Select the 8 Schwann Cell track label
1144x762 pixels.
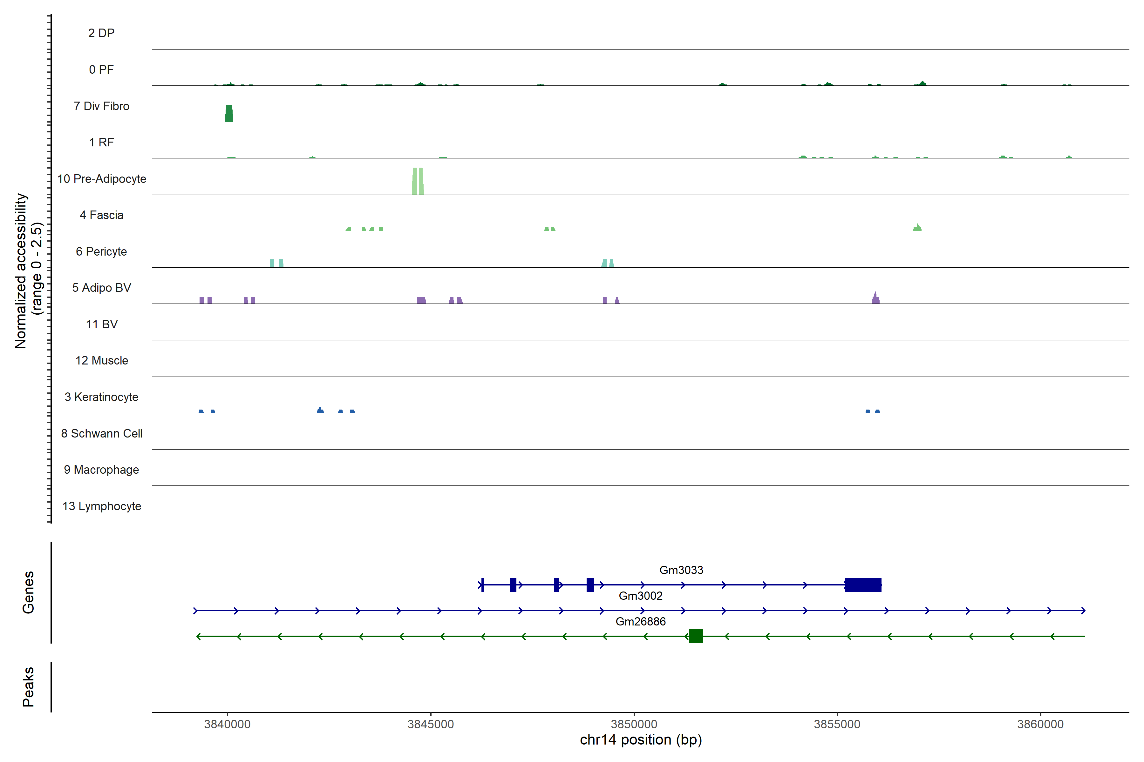[101, 433]
